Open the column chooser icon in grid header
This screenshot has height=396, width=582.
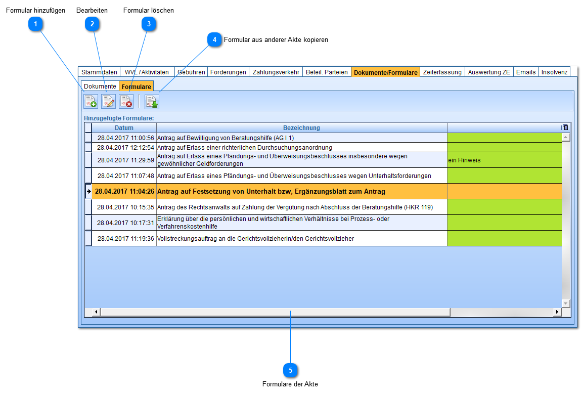click(566, 127)
